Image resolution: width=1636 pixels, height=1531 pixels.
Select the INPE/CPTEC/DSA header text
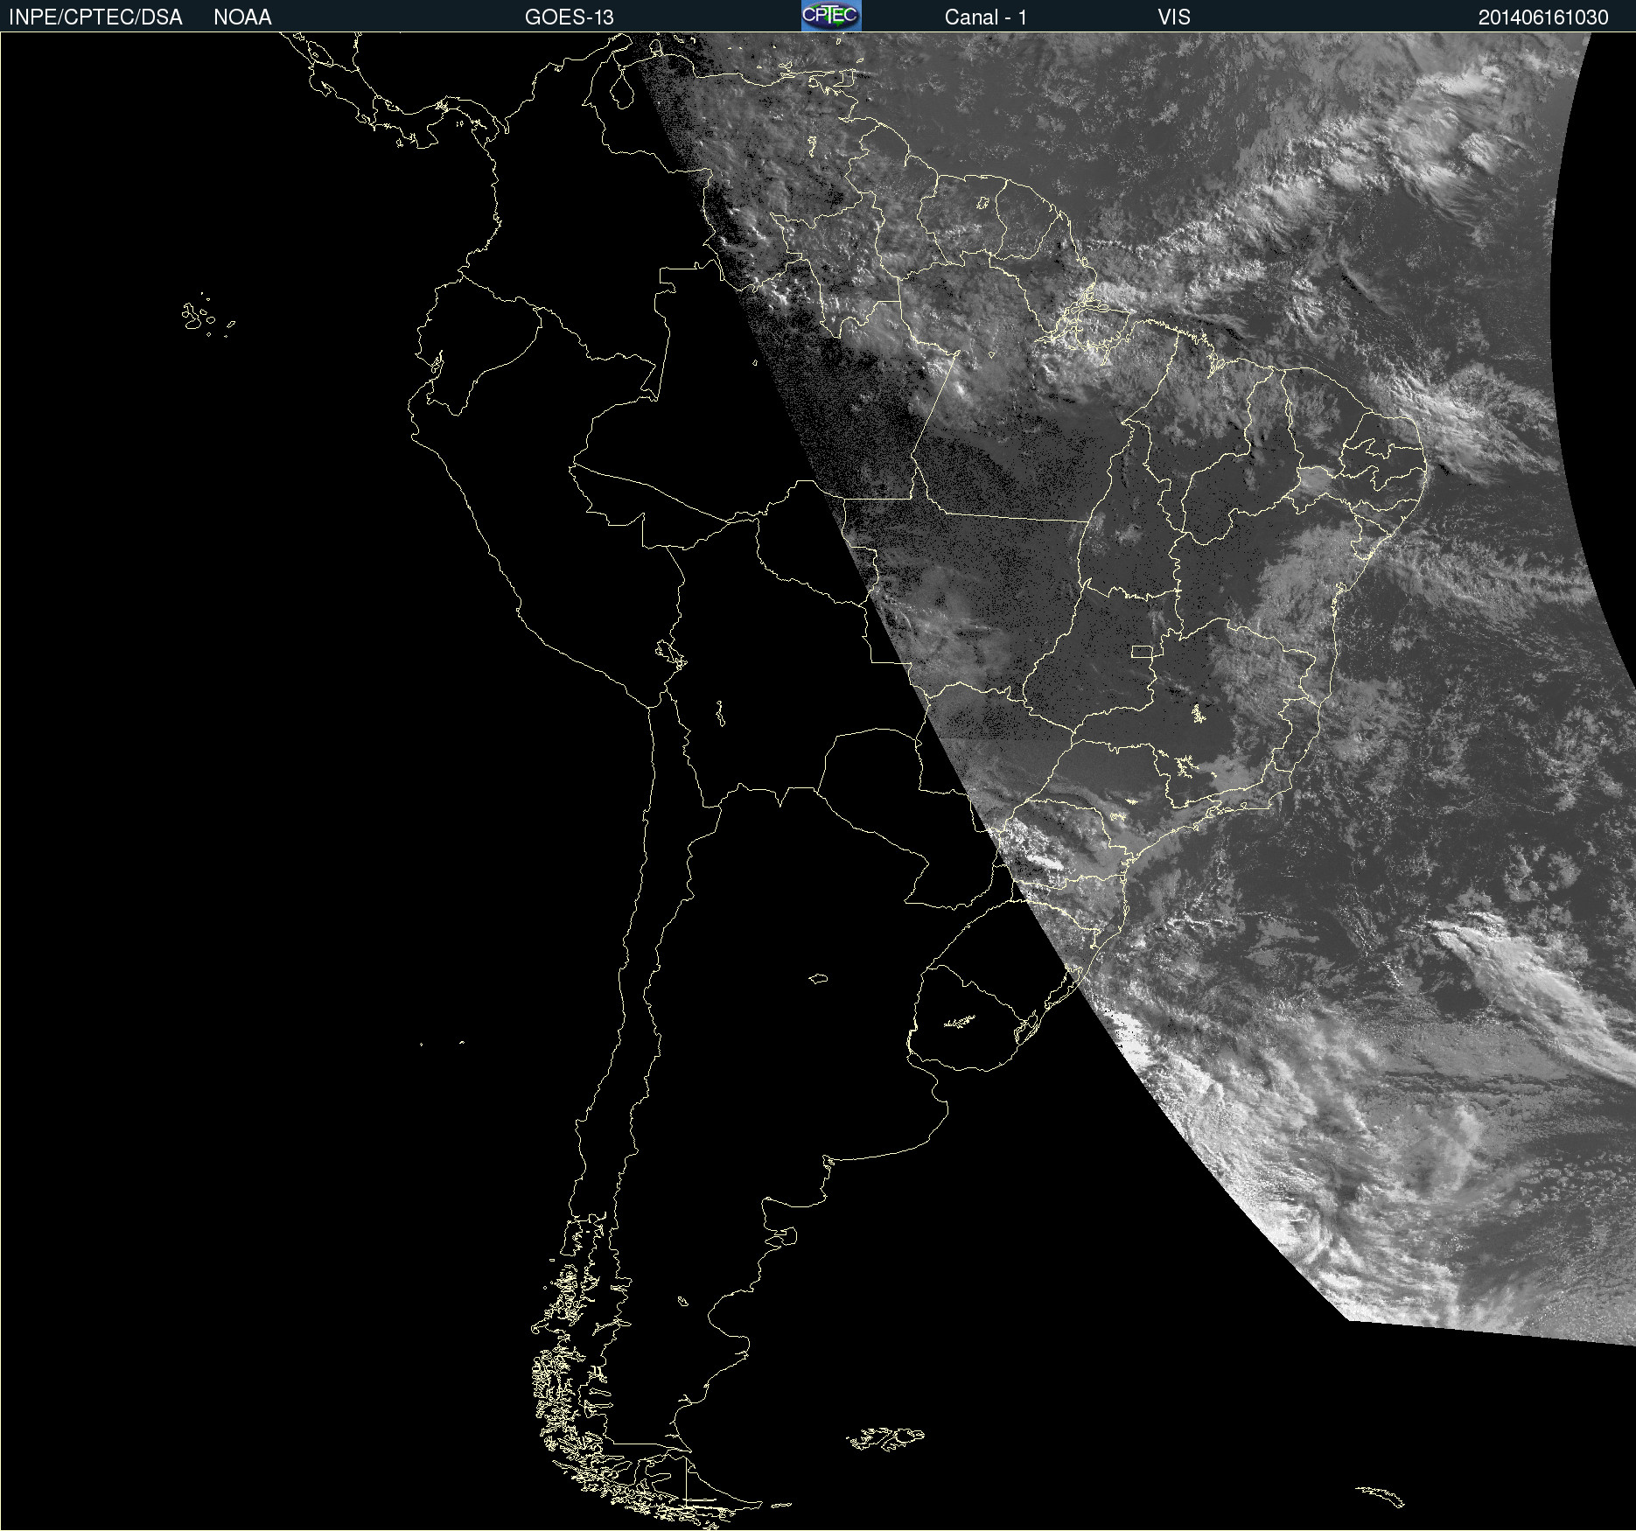click(95, 17)
